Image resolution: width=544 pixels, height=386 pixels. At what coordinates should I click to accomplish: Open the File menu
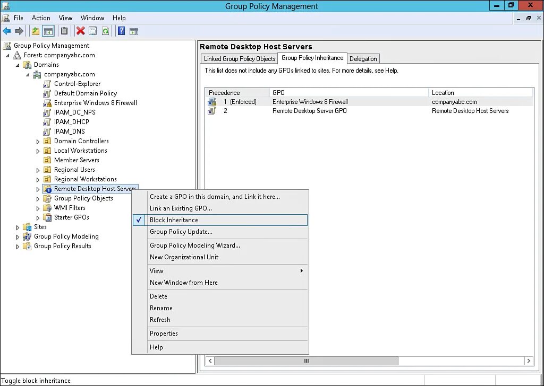click(x=19, y=18)
